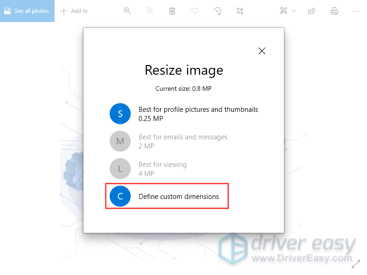
Task: Click the Share icon
Action: point(311,11)
